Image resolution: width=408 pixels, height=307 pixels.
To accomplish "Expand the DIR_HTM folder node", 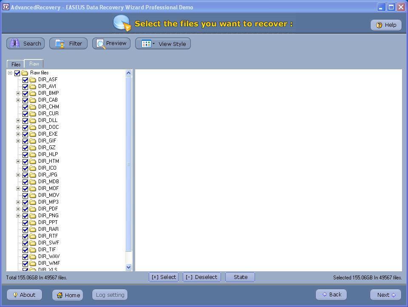I will click(x=18, y=161).
